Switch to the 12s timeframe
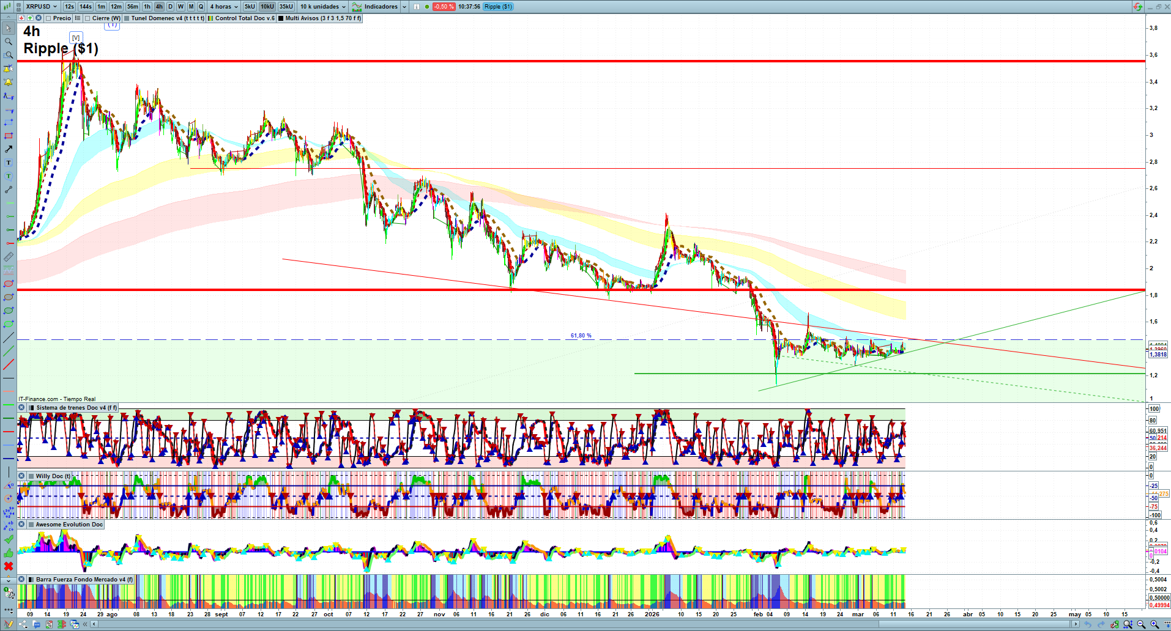This screenshot has width=1171, height=631. pos(69,7)
